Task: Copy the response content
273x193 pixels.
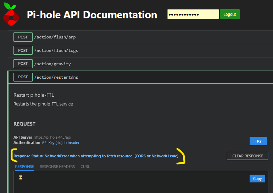Action: [x=257, y=179]
